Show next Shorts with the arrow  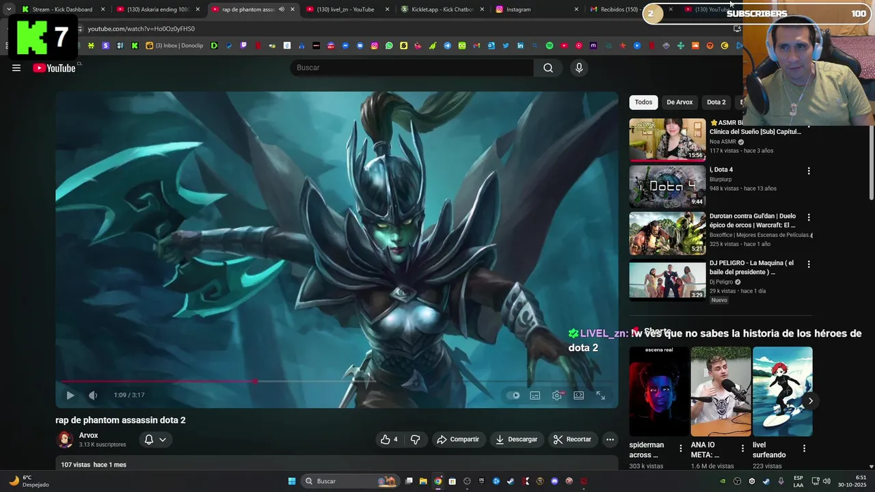click(810, 401)
